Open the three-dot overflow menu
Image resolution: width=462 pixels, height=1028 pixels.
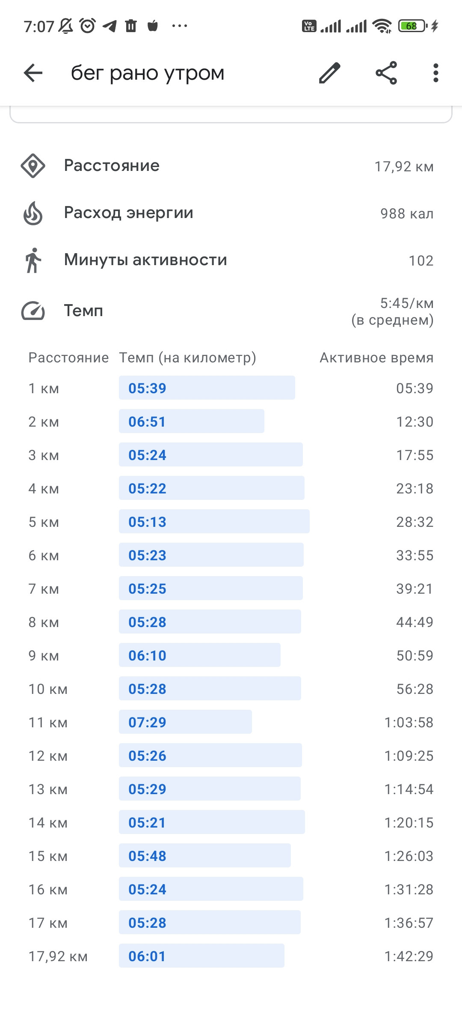435,73
